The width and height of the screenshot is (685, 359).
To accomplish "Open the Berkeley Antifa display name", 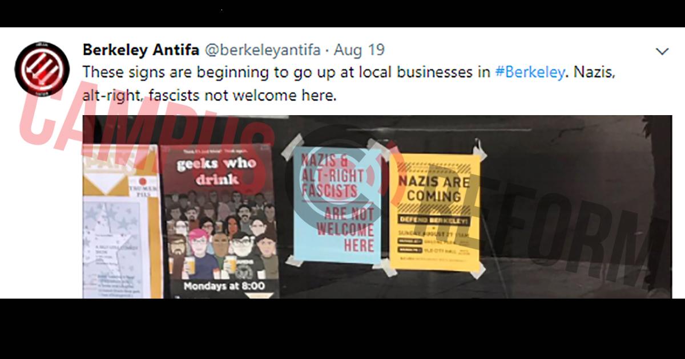I will click(141, 50).
